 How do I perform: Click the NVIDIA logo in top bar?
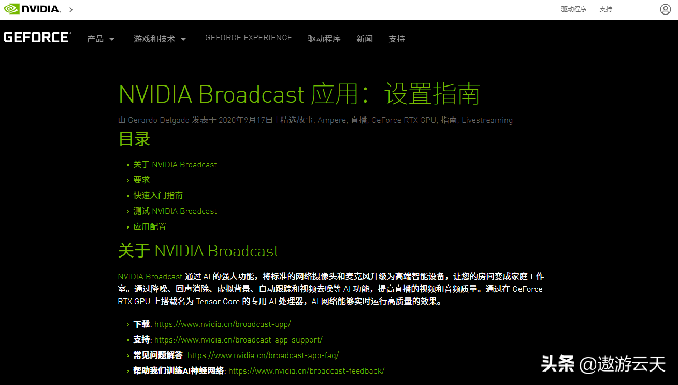pyautogui.click(x=32, y=9)
